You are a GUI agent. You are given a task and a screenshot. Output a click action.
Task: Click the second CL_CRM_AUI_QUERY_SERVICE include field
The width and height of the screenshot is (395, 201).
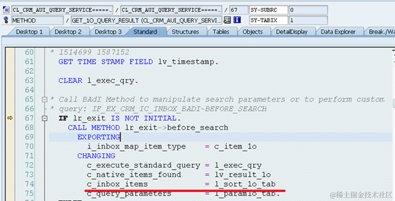tap(171, 10)
